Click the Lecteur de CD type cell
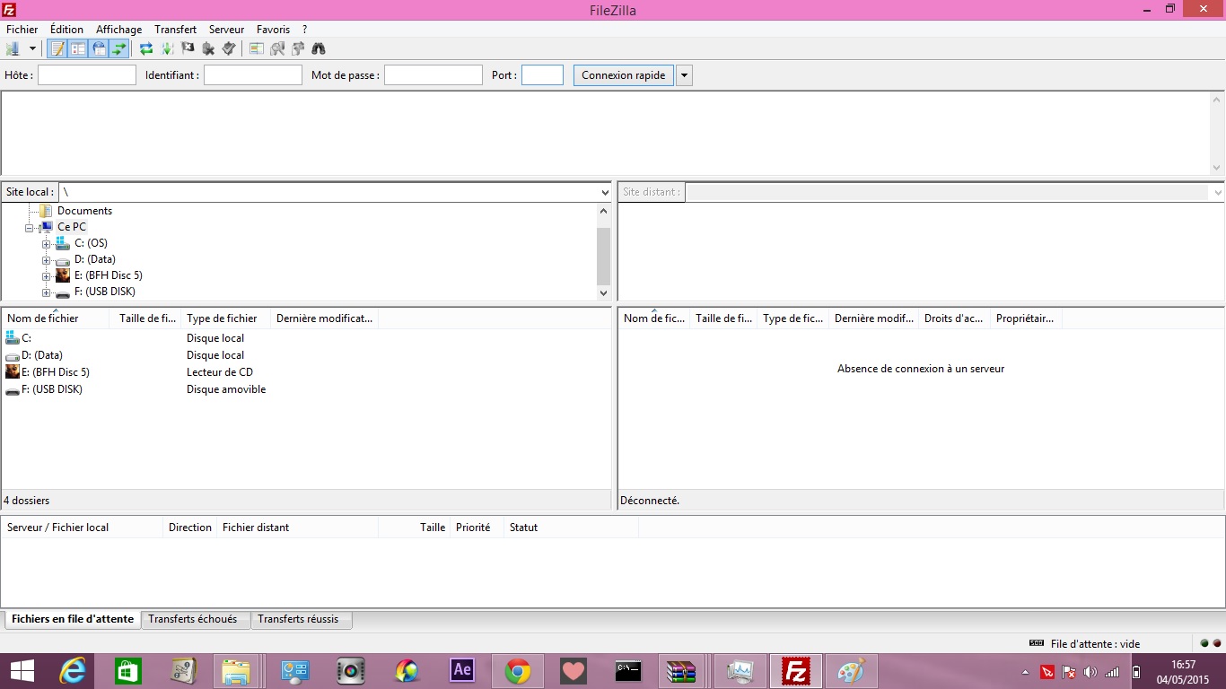 (x=220, y=372)
